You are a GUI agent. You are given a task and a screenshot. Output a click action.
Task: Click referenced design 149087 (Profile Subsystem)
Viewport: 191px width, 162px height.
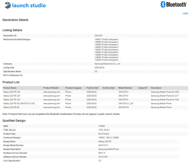point(106,40)
